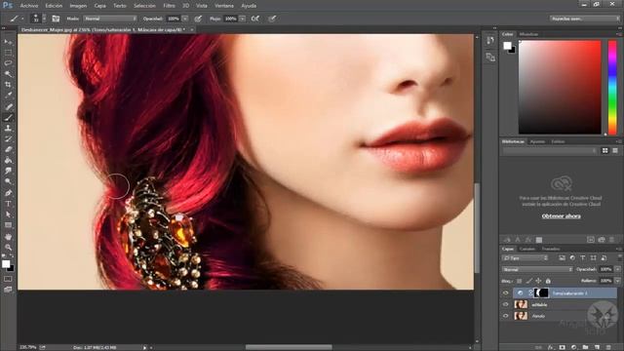Open the layer filter Tipo dropdown
The width and height of the screenshot is (624, 351).
(526, 258)
